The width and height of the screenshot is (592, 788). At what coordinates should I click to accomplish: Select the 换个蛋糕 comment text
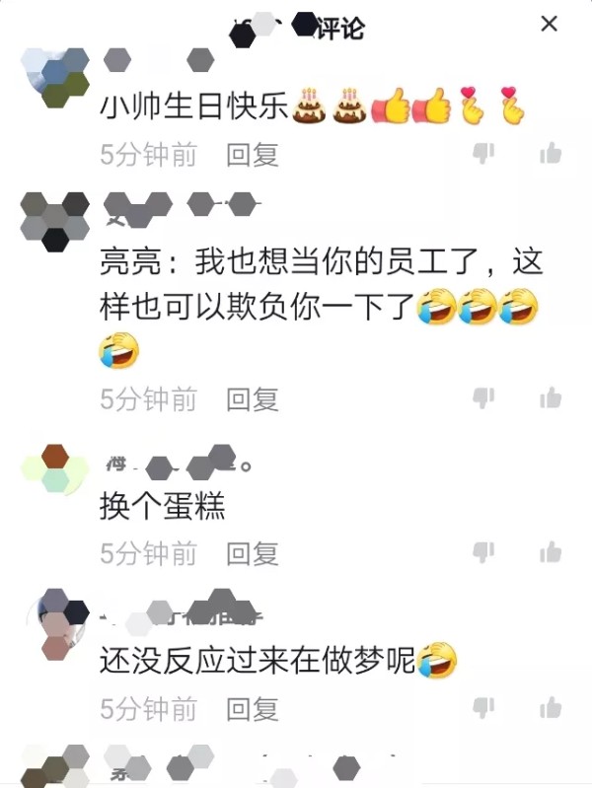(x=162, y=506)
